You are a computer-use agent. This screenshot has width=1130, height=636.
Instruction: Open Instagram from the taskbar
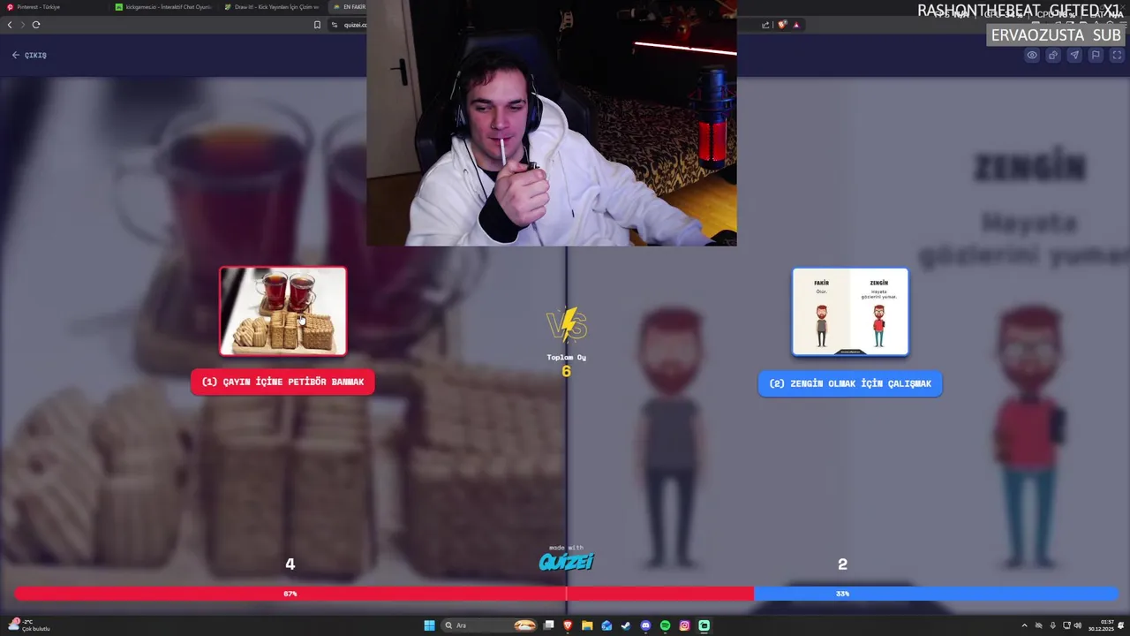click(x=684, y=625)
